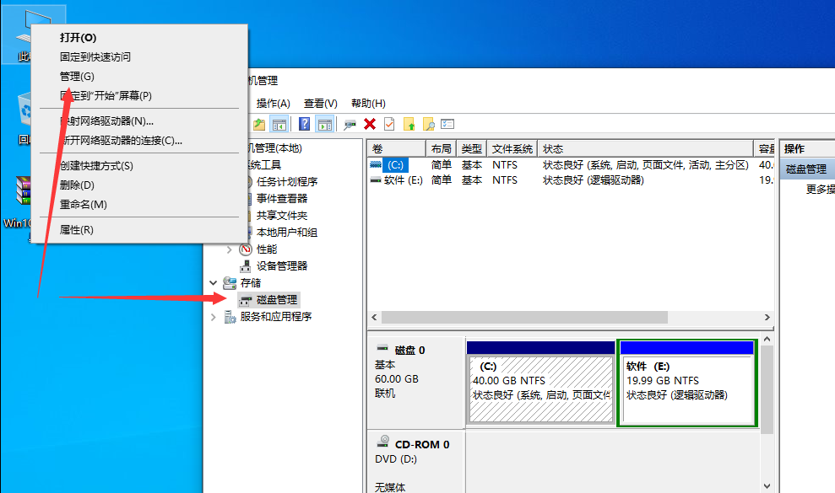Click the checklist toolbar icon at far right
Screen dimensions: 835x493
[448, 125]
